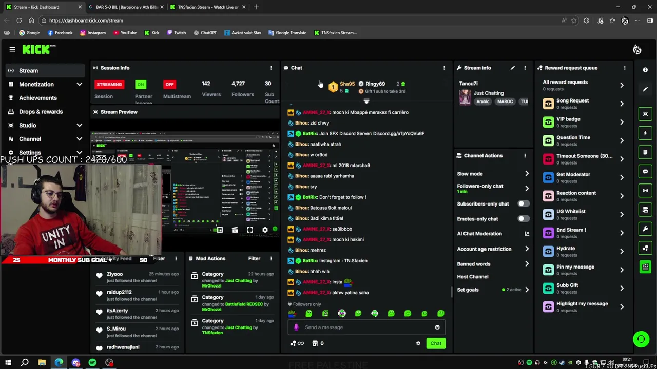Viewport: 657px width, 369px height.
Task: Open Channel Actions three-dot menu
Action: click(525, 156)
